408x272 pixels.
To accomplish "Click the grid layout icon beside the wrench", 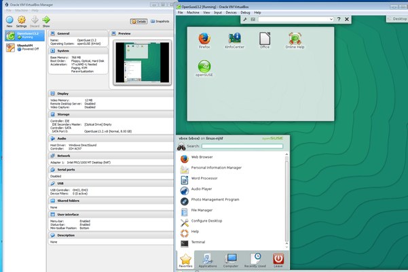I will click(253, 19).
